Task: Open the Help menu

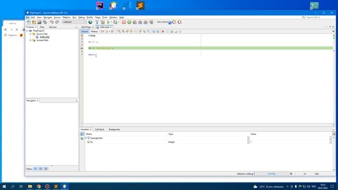Action: [x=121, y=17]
